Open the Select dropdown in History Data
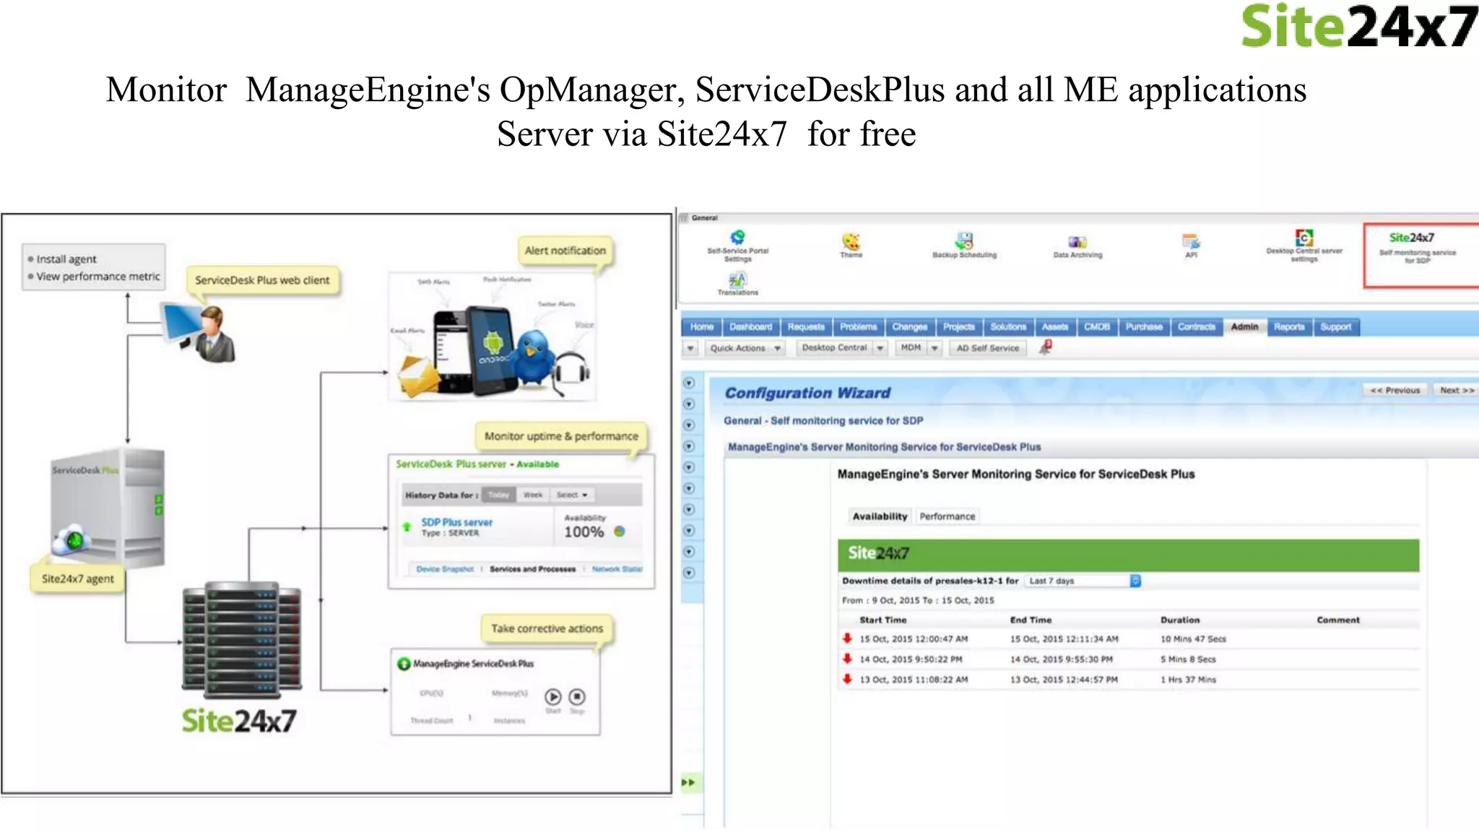The height and width of the screenshot is (832, 1479). pyautogui.click(x=572, y=495)
